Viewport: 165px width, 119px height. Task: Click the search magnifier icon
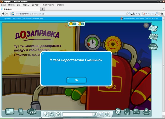156,14
